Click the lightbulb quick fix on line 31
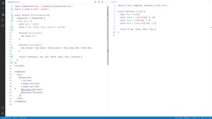Screen dimensions: 212x119 point(15,89)
